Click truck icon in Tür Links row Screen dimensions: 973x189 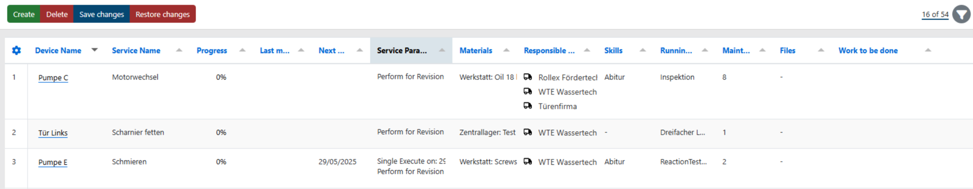[528, 132]
